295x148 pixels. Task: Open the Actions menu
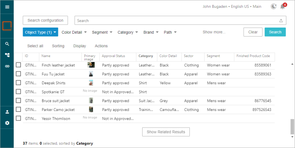point(101,46)
